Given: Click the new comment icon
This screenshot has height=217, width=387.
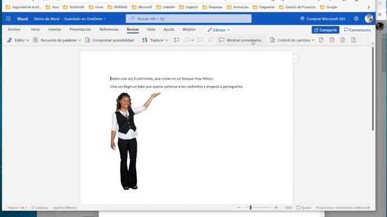Looking at the screenshot, I should (x=176, y=40).
